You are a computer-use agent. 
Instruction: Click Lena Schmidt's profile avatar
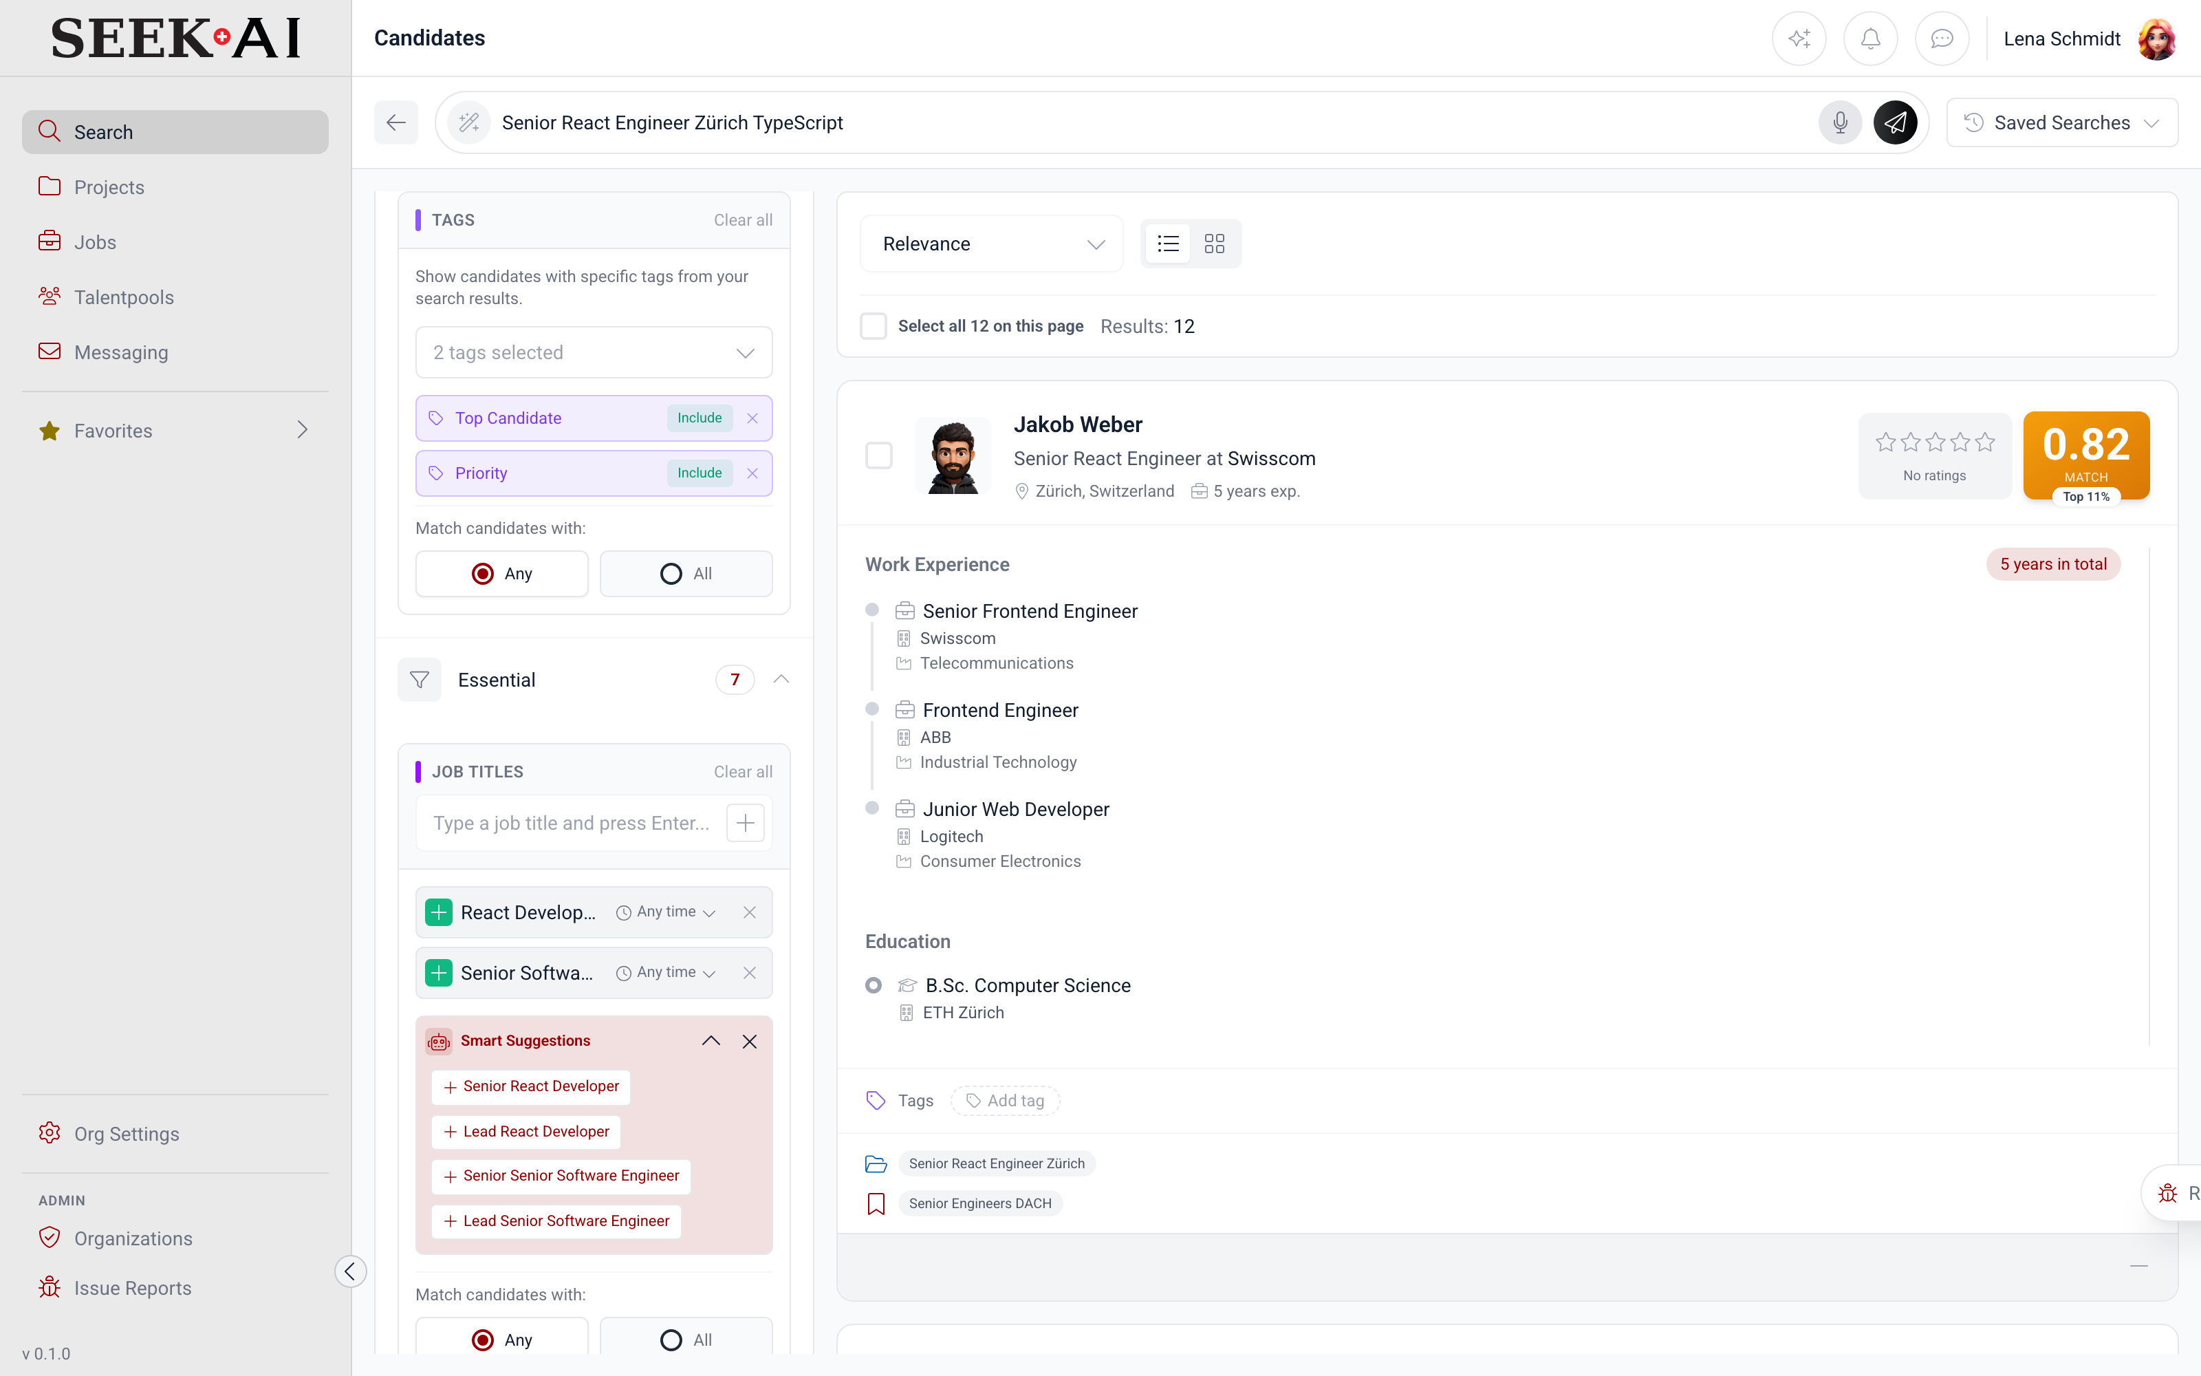[2156, 39]
